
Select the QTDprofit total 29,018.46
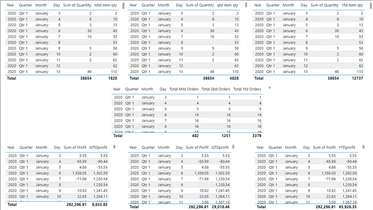[221, 207]
